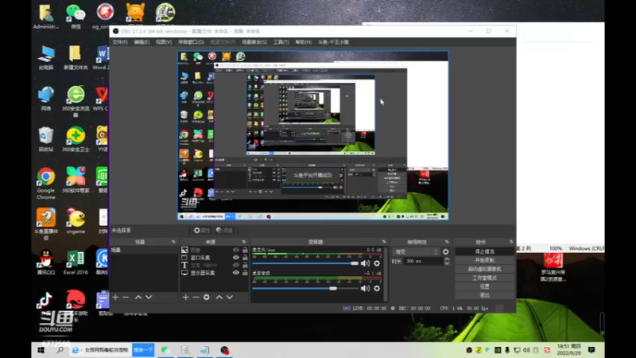Add a new scene with the plus icon
This screenshot has width=636, height=358.
tap(115, 297)
